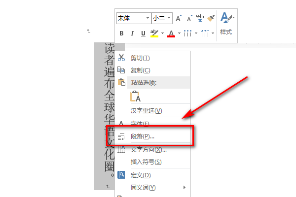Click the selected vertical text 读者遍布
Viewport: 296px width, 197px height.
[x=110, y=66]
